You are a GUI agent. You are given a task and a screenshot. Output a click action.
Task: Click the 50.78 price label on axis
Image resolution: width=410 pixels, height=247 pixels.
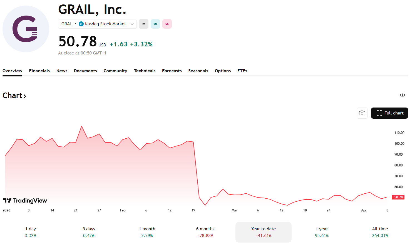click(398, 197)
